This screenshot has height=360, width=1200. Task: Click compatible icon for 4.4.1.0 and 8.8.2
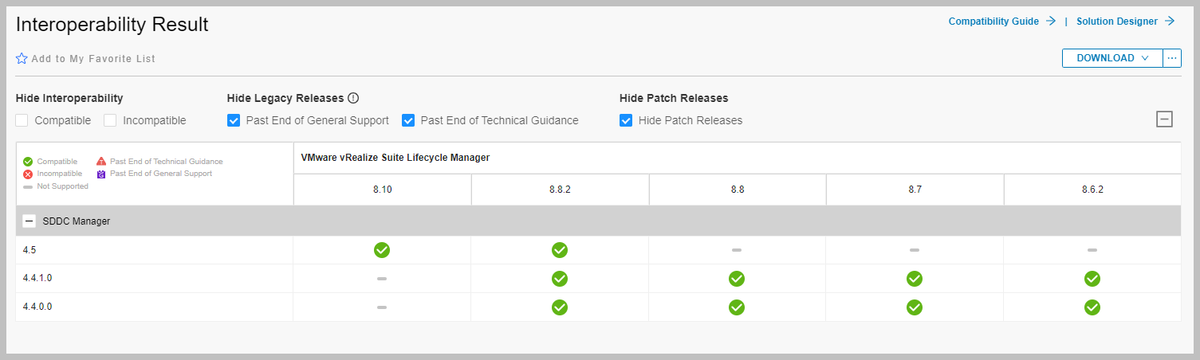coord(560,279)
